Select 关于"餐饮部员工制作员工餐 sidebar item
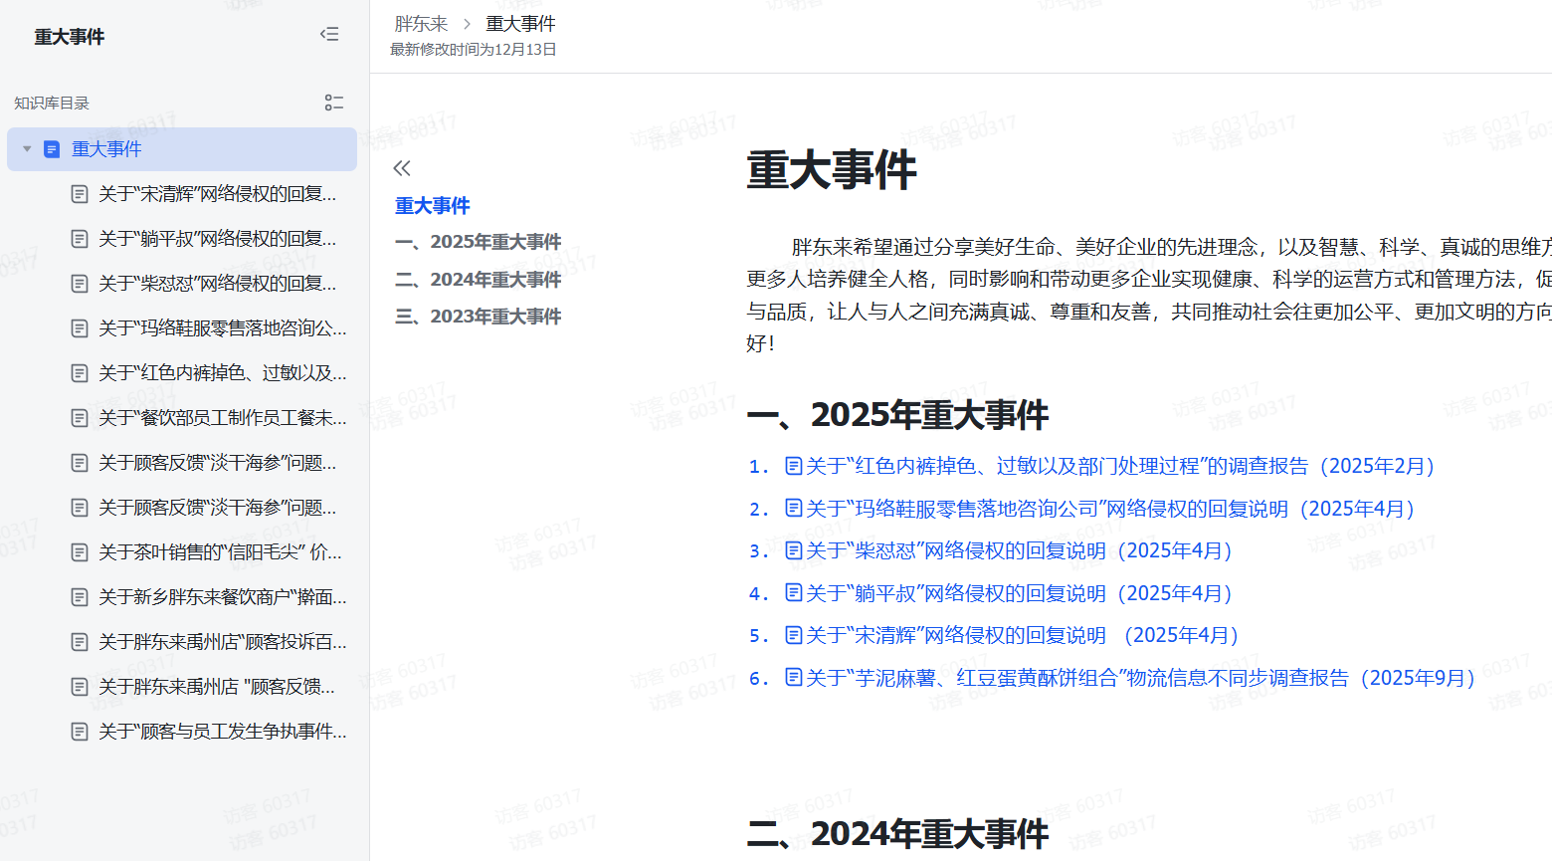1552x861 pixels. coord(222,418)
